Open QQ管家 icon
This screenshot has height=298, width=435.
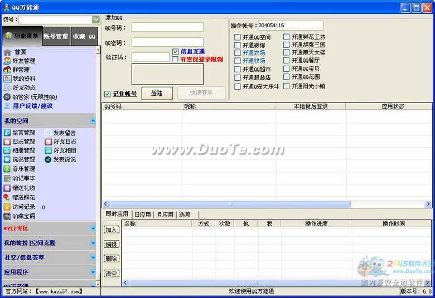[7, 97]
